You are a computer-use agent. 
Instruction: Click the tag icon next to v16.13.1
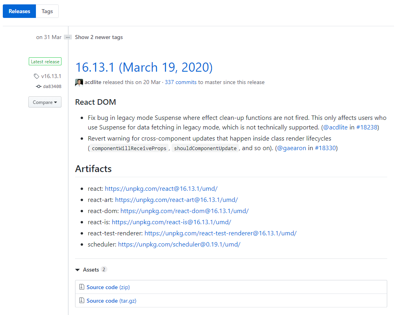[x=36, y=76]
